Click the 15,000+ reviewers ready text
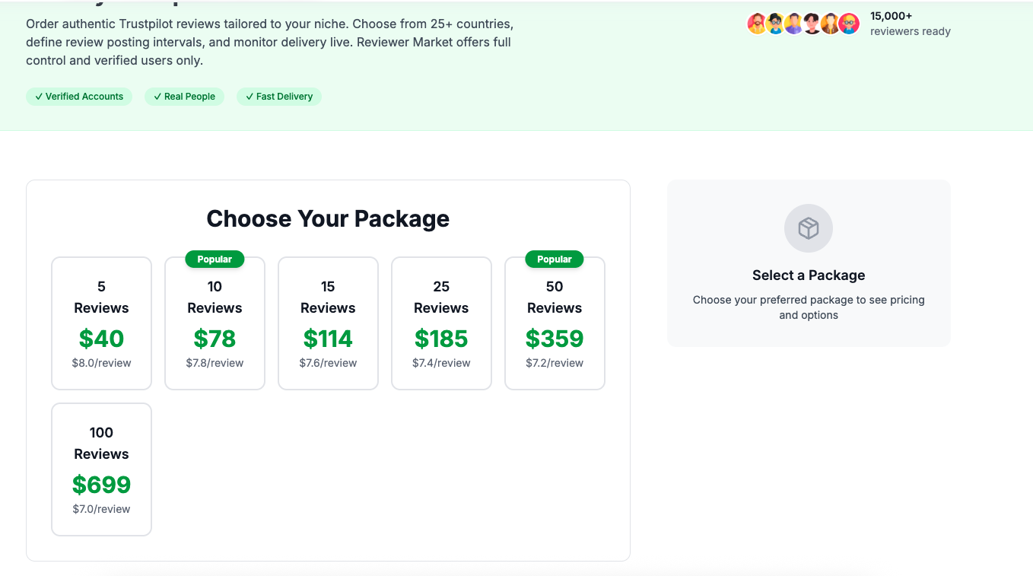This screenshot has height=576, width=1033. coord(911,24)
